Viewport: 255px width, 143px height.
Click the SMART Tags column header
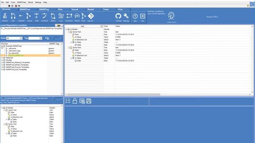[x=54, y=44]
